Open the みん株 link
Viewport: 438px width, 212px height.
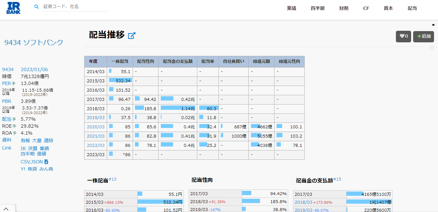46,169
